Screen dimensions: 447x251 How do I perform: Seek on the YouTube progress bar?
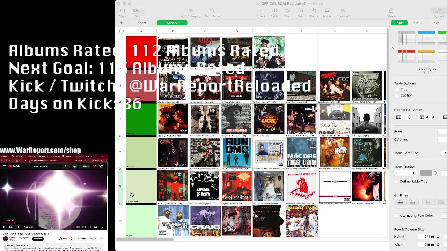(x=53, y=223)
